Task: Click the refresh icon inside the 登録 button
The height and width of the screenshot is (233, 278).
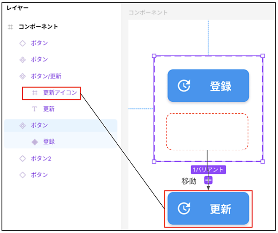Action: 184,86
